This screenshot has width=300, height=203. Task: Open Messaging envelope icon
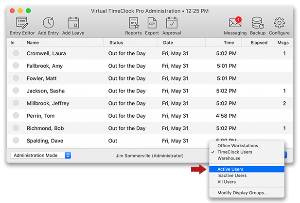pyautogui.click(x=235, y=23)
